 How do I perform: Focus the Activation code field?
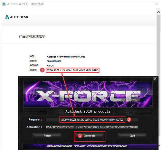coord(92,127)
